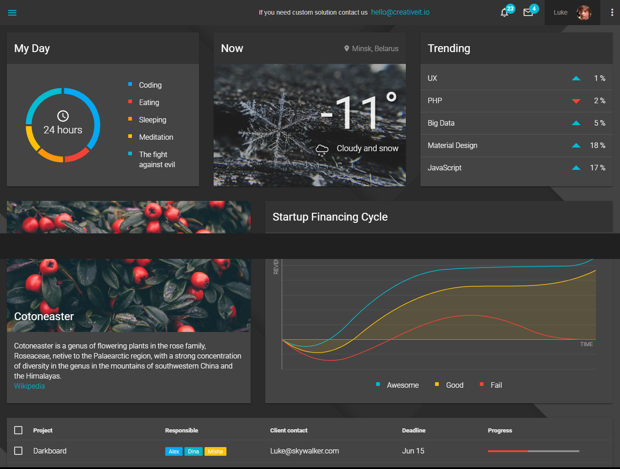620x469 pixels.
Task: Open the Wikipedia link under Cotoneaster
Action: coord(29,386)
